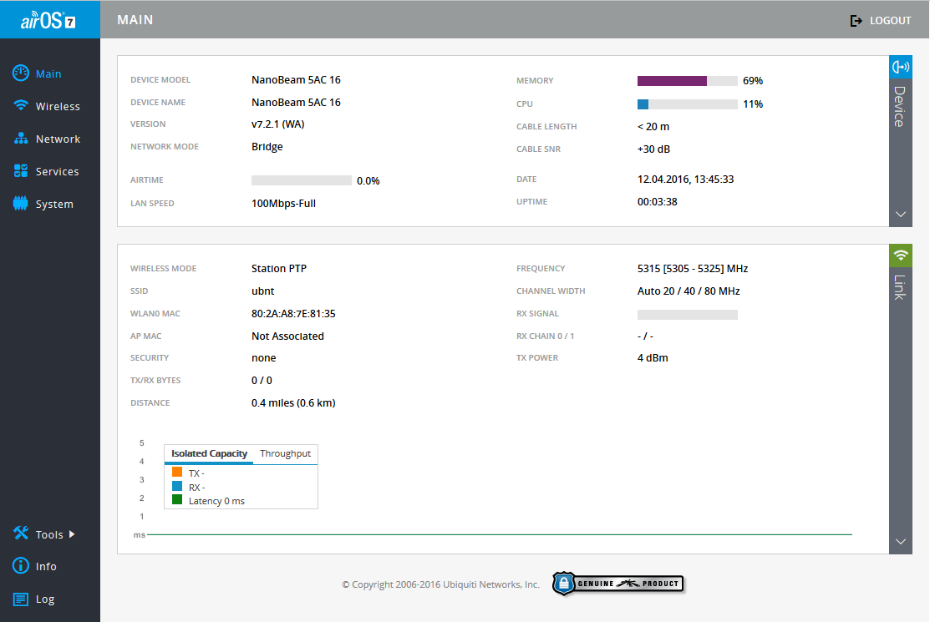
Task: Click the Info circle icon
Action: (21, 566)
